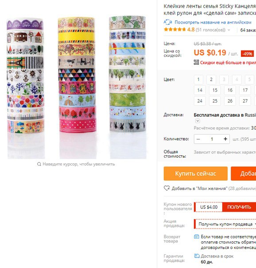Select color option 1
256x268 pixels.
pyautogui.click(x=198, y=79)
